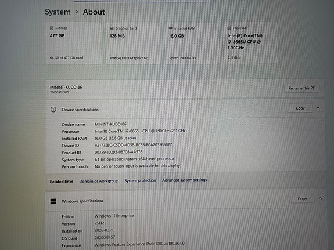Select Product ID 00329-10292-08708-AA976
The width and height of the screenshot is (334, 250).
click(x=118, y=152)
